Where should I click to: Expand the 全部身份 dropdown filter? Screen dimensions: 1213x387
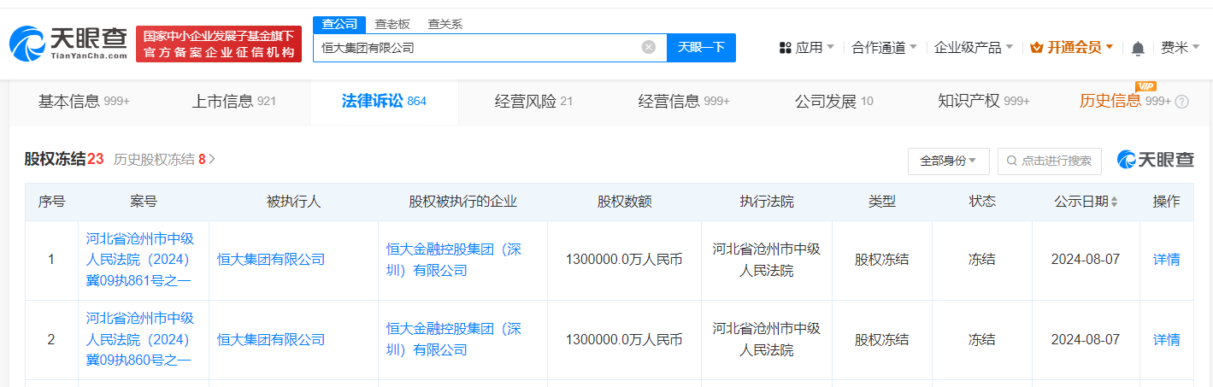(948, 161)
